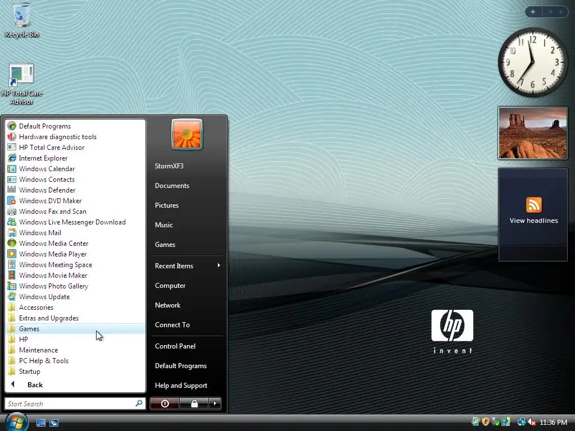The height and width of the screenshot is (431, 575).
Task: Launch Hardware diagnostic tools
Action: point(76,137)
